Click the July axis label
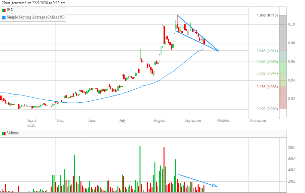The image size is (305, 193). tap(123, 120)
